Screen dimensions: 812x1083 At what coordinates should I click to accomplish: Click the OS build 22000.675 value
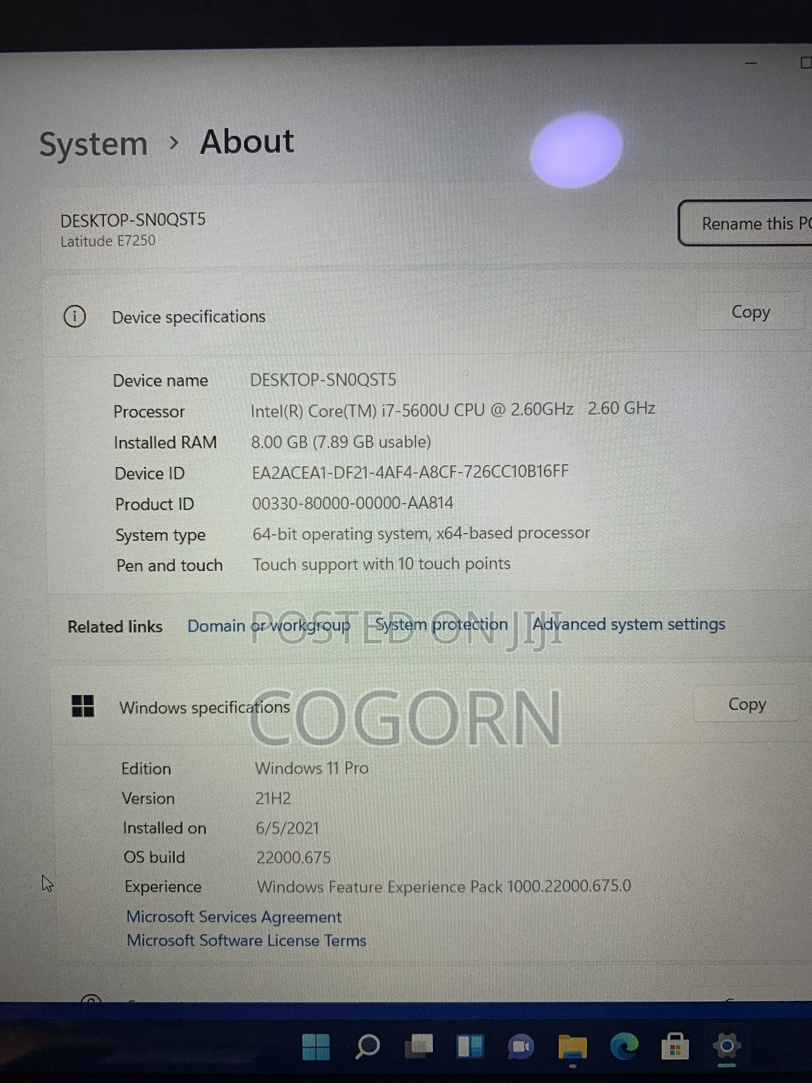pyautogui.click(x=293, y=857)
